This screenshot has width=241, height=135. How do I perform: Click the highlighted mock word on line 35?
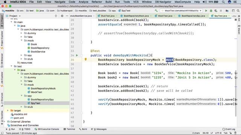[x=169, y=60]
